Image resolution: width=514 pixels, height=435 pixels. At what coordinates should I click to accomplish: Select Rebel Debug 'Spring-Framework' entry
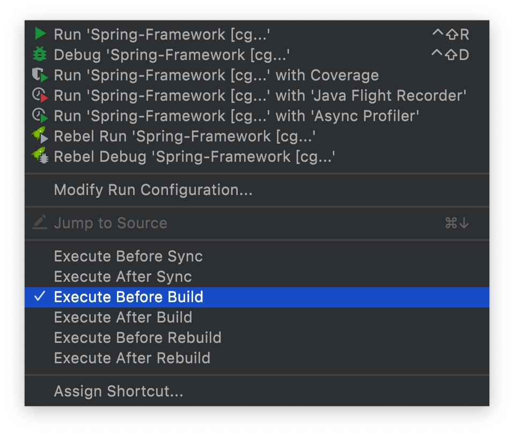[194, 157]
